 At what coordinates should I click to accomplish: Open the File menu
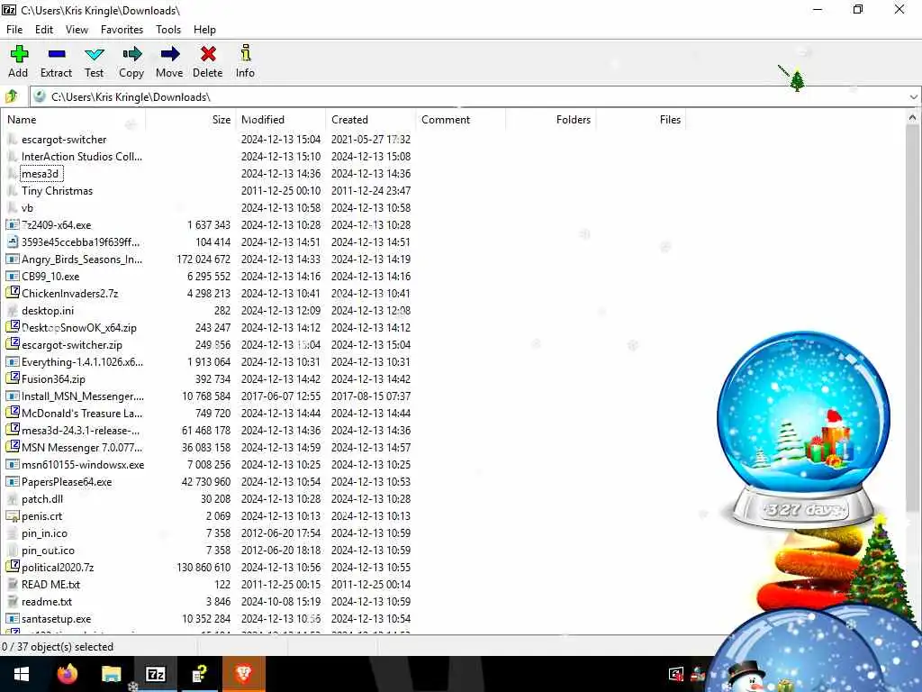pyautogui.click(x=14, y=30)
